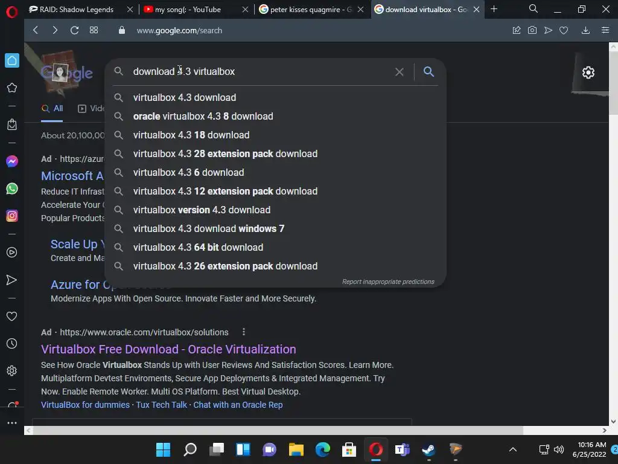The width and height of the screenshot is (618, 464).
Task: Open sidebar Bookmarks star
Action: tap(12, 88)
